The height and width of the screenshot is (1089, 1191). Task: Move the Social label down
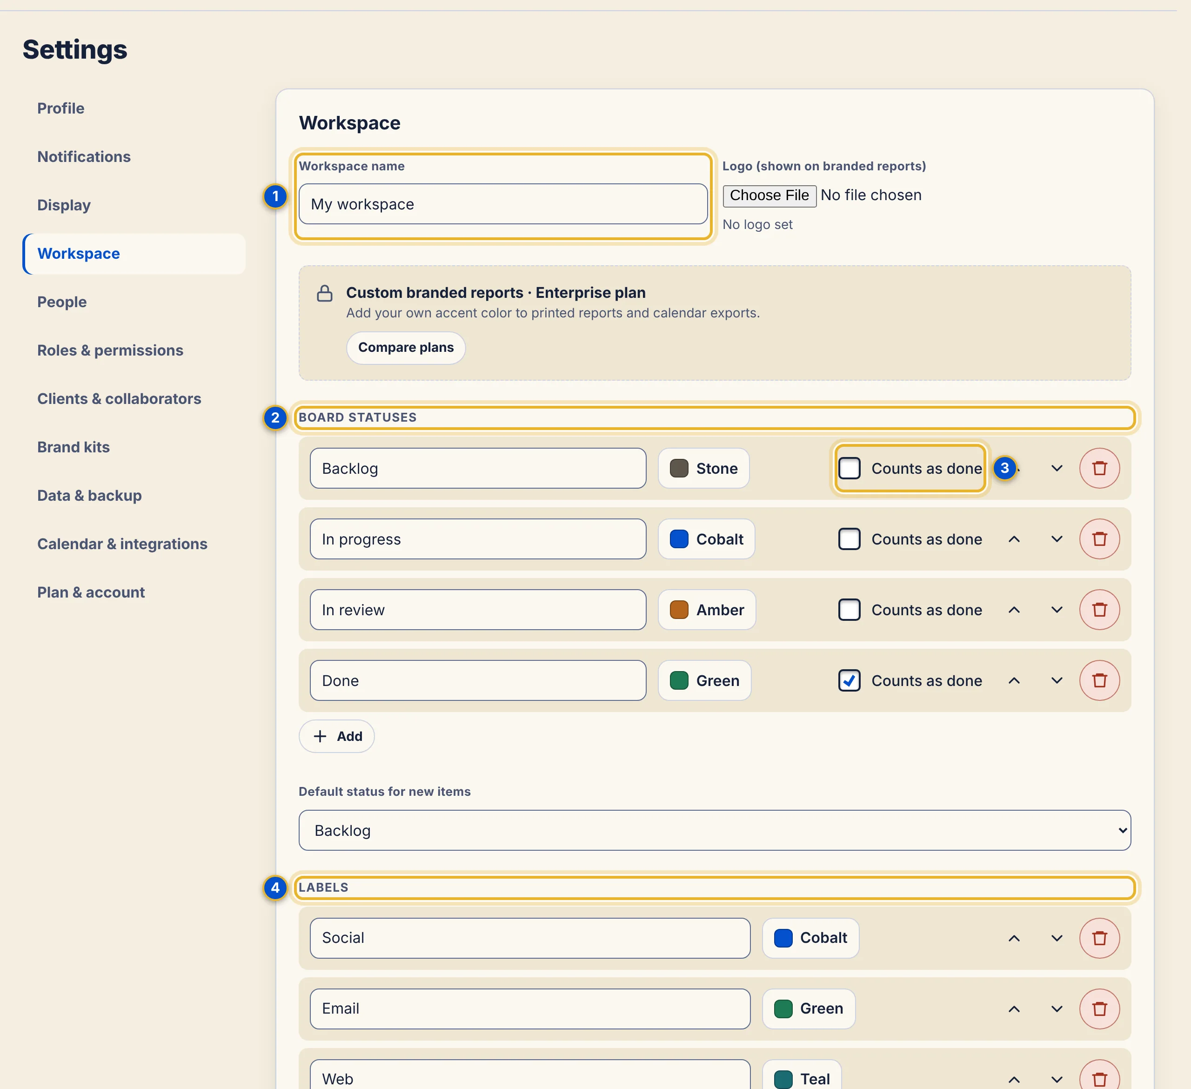click(x=1057, y=938)
